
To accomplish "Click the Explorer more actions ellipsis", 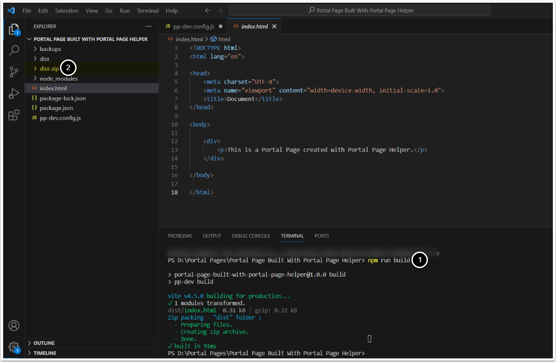I will coord(149,26).
